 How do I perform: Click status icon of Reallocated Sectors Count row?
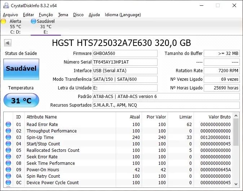tap(8, 150)
